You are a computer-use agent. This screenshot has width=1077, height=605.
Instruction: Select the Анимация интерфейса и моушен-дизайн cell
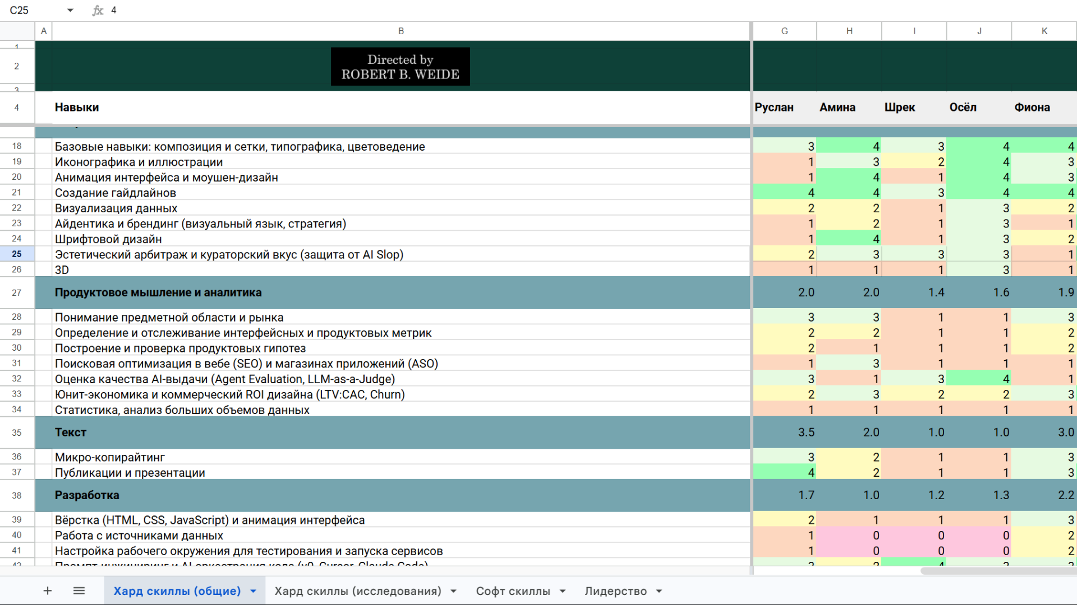click(x=401, y=178)
